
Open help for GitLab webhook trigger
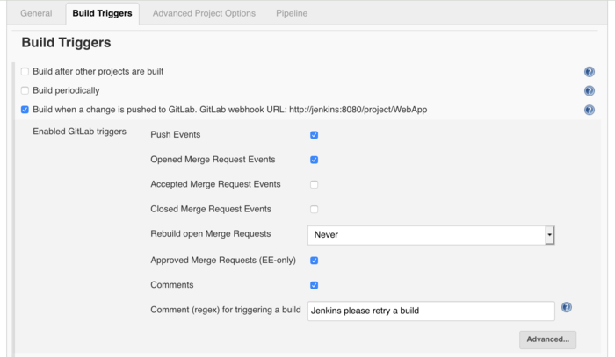pos(590,110)
